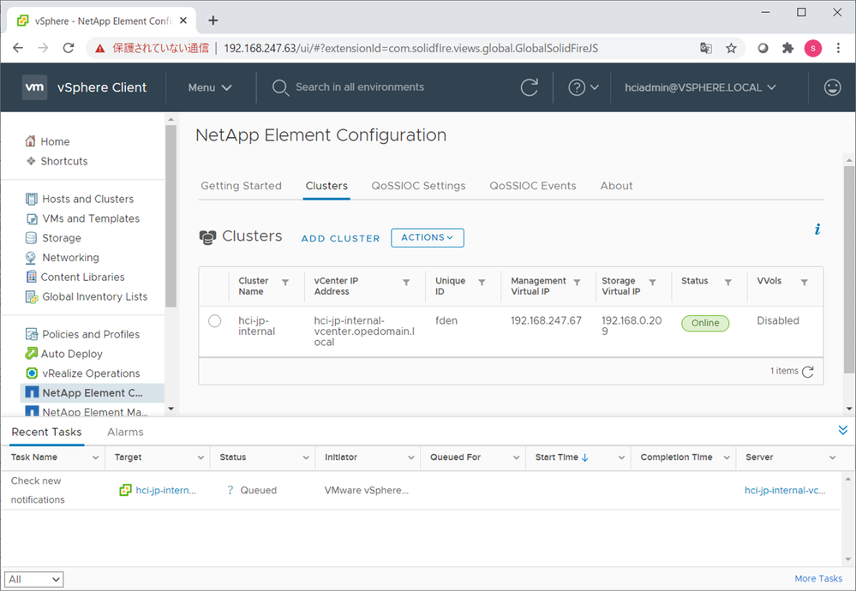
Task: Open the help question mark menu
Action: pyautogui.click(x=584, y=87)
